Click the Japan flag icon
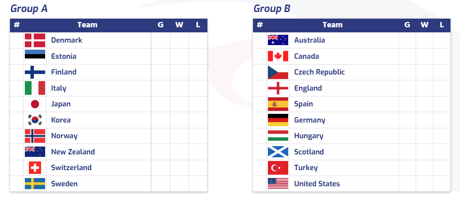Image resolution: width=460 pixels, height=202 pixels. [x=35, y=104]
